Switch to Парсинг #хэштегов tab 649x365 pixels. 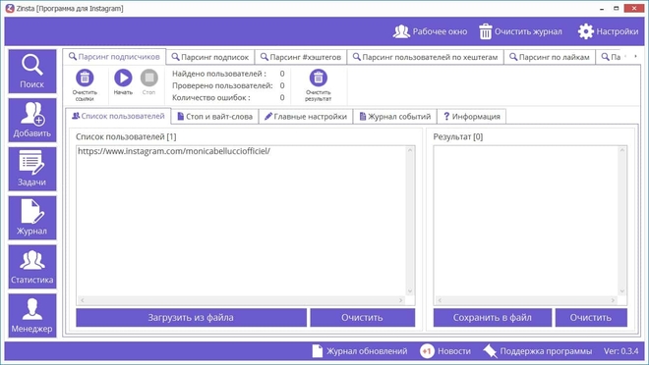pyautogui.click(x=301, y=57)
